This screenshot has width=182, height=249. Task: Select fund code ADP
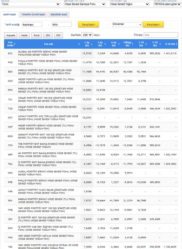(x=10, y=155)
